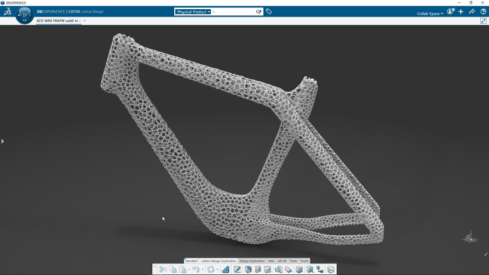The width and height of the screenshot is (489, 275).
Task: Switch to the Lattice Design Exploration tab
Action: (219, 261)
